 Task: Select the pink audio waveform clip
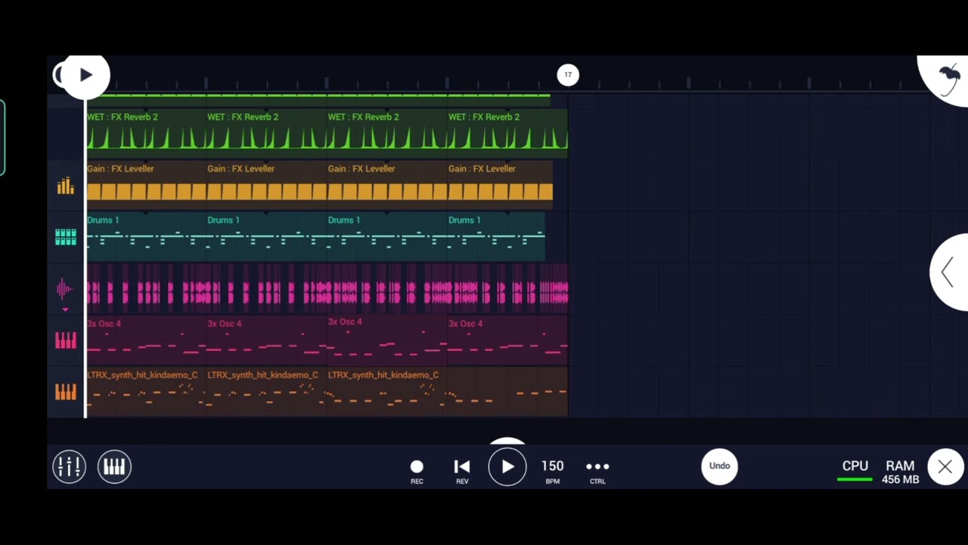327,288
